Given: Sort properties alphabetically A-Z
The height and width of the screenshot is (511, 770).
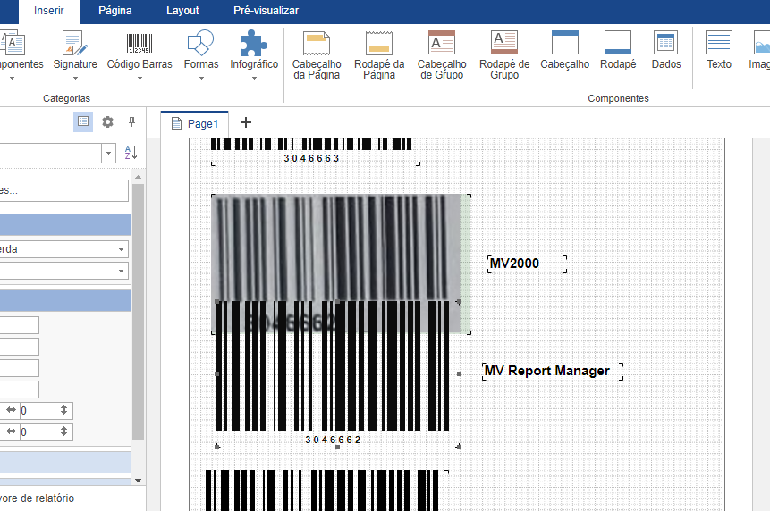Looking at the screenshot, I should pos(131,153).
